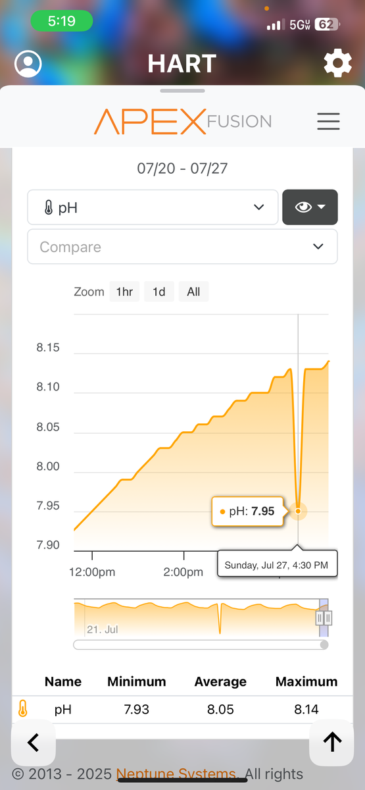
Task: Open the settings gear icon
Action: click(337, 64)
